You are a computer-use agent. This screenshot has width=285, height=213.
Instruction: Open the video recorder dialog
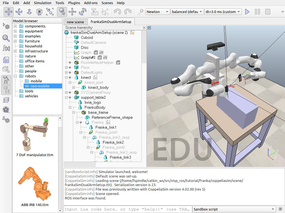pyautogui.click(x=6, y=110)
